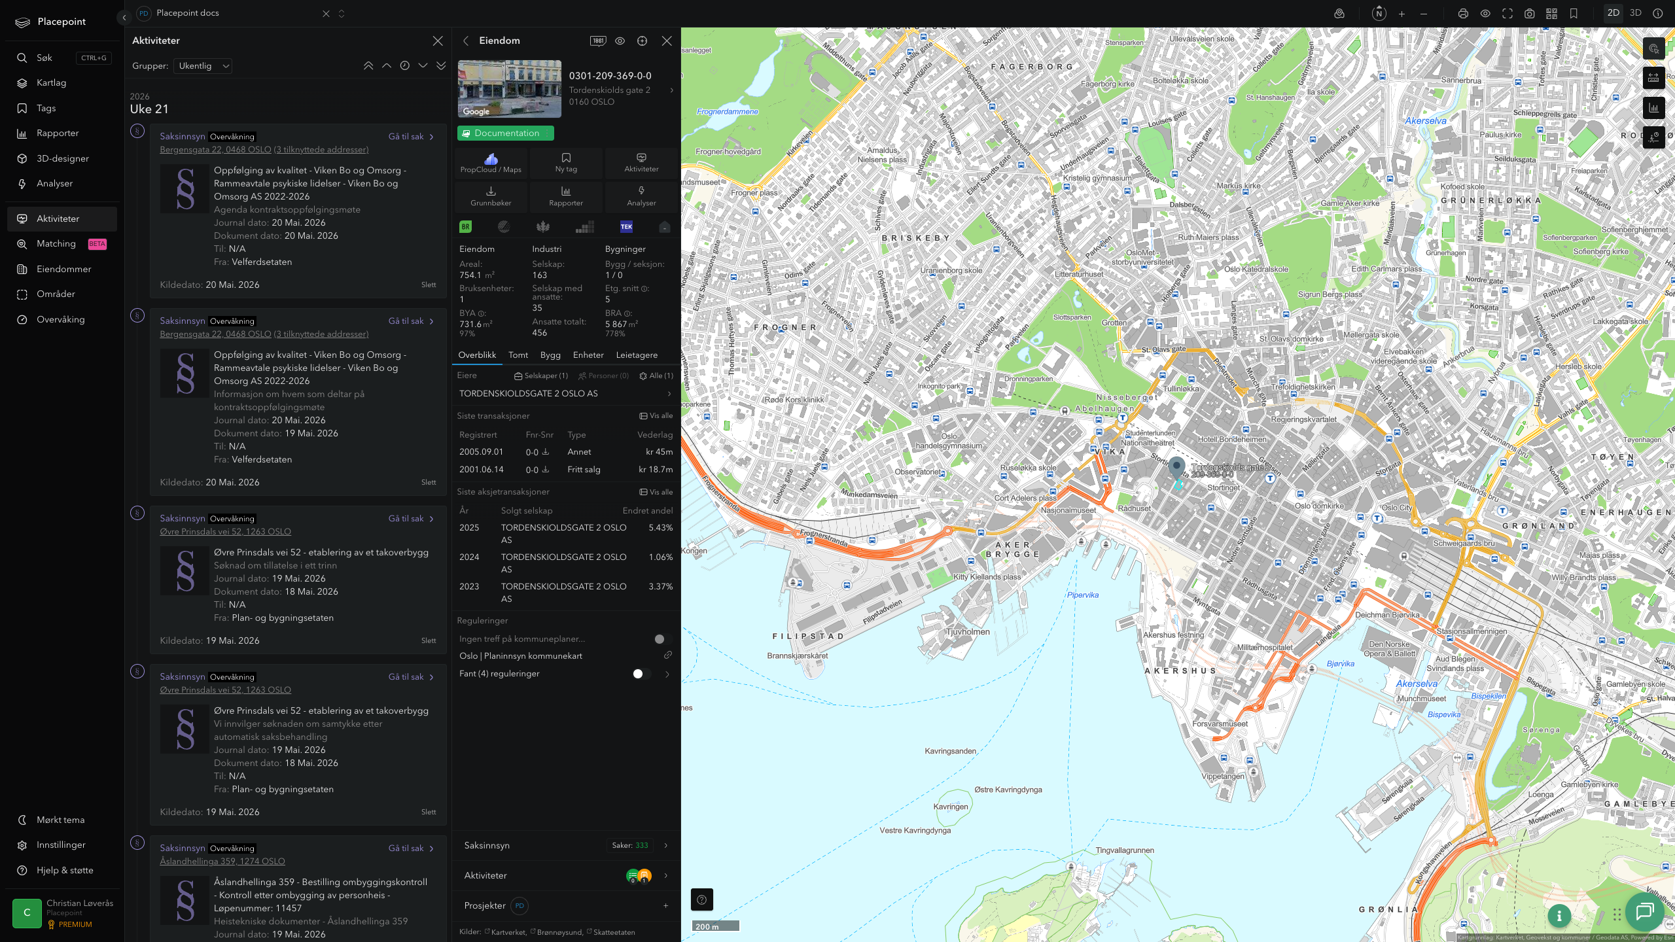Add a Ny tag to property
Image resolution: width=1675 pixels, height=942 pixels.
[566, 163]
